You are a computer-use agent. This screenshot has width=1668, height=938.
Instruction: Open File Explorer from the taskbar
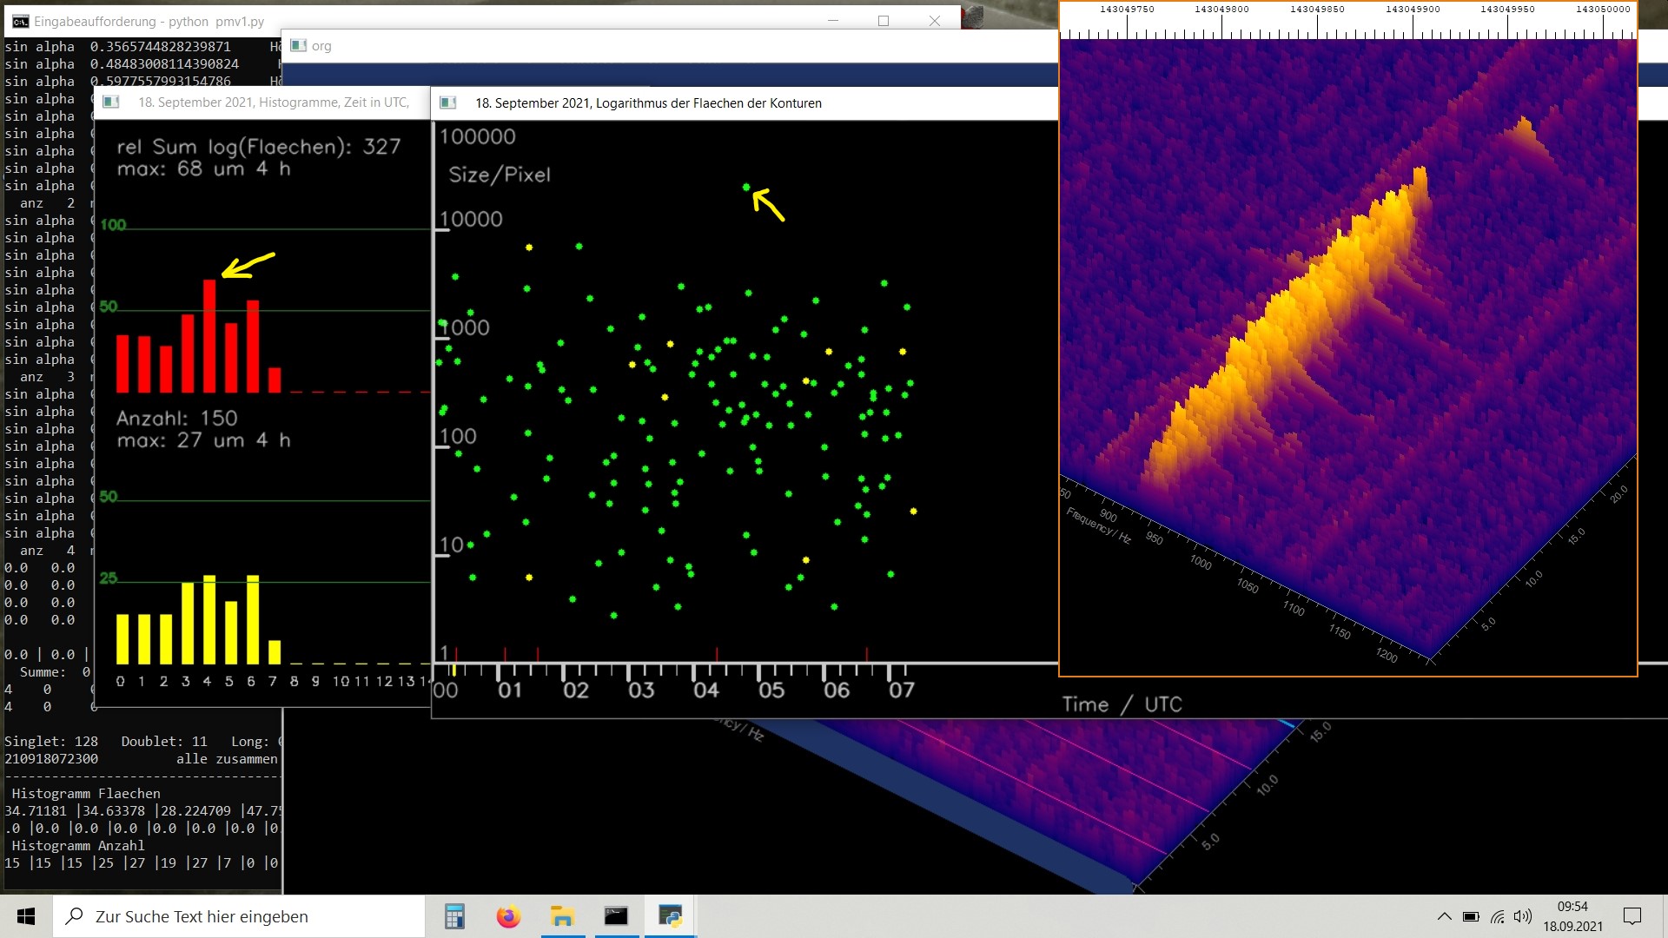(x=562, y=916)
